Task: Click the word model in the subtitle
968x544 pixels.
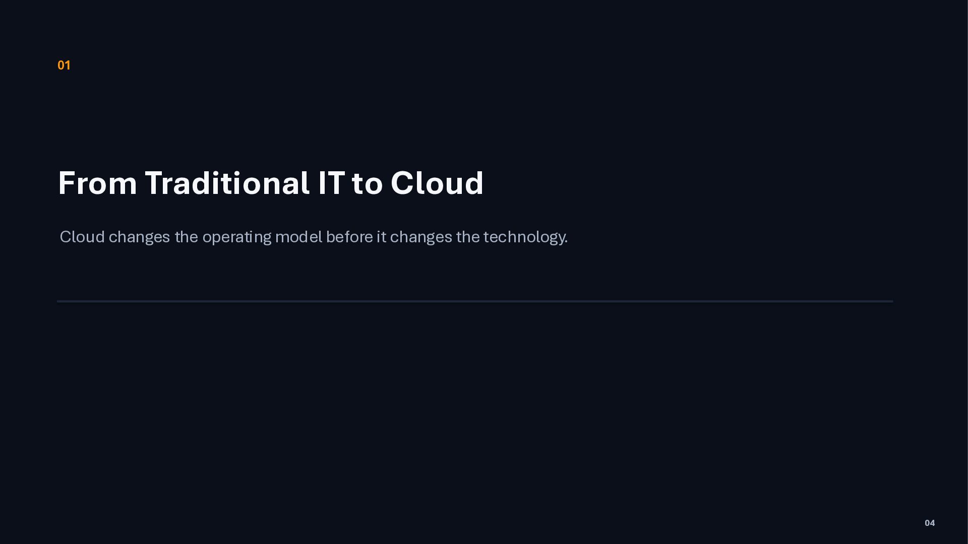Action: click(x=298, y=237)
